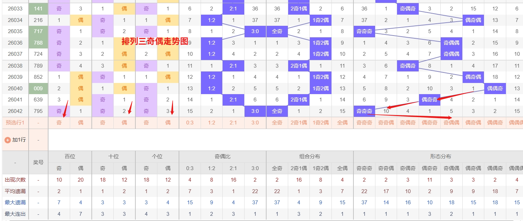Viewport: 523px width, 221px height.
Task: Click the 形态分布 column group header
Action: pos(440,157)
